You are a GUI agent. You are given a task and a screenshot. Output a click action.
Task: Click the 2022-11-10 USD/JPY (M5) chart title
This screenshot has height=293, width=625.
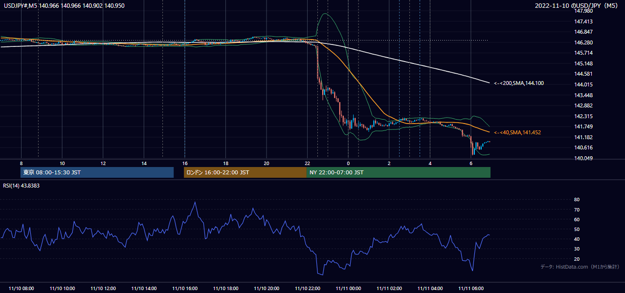click(577, 5)
